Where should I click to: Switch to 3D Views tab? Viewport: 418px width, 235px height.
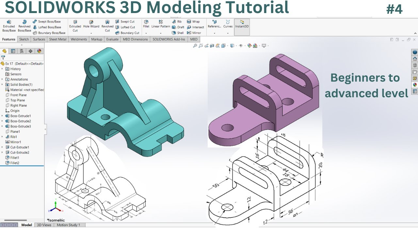point(44,225)
